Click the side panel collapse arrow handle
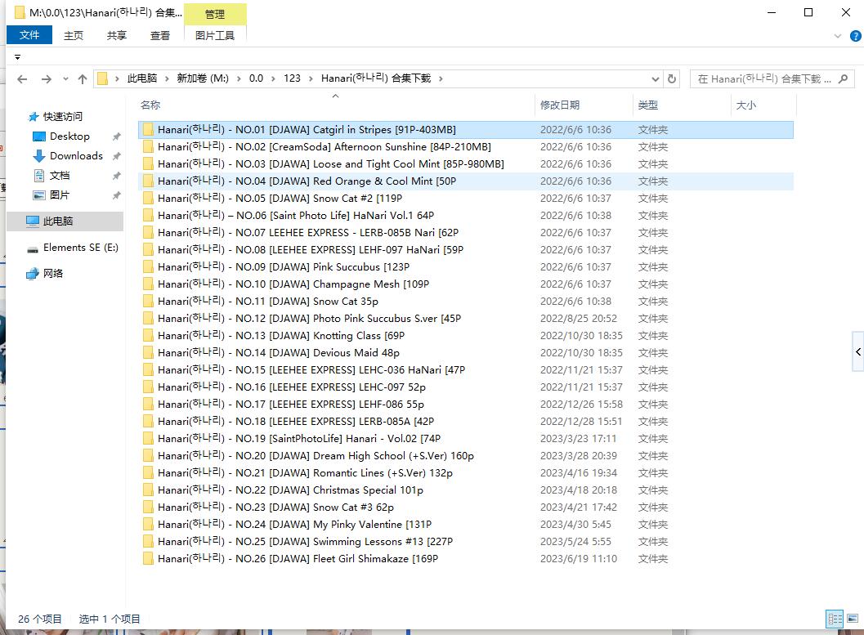The width and height of the screenshot is (864, 635). (858, 352)
